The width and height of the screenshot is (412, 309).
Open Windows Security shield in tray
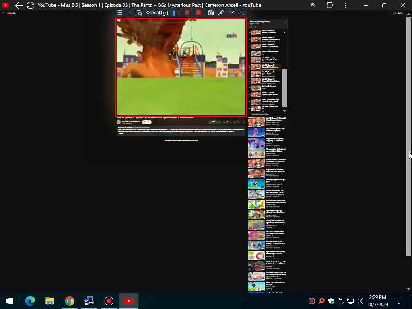click(331, 301)
